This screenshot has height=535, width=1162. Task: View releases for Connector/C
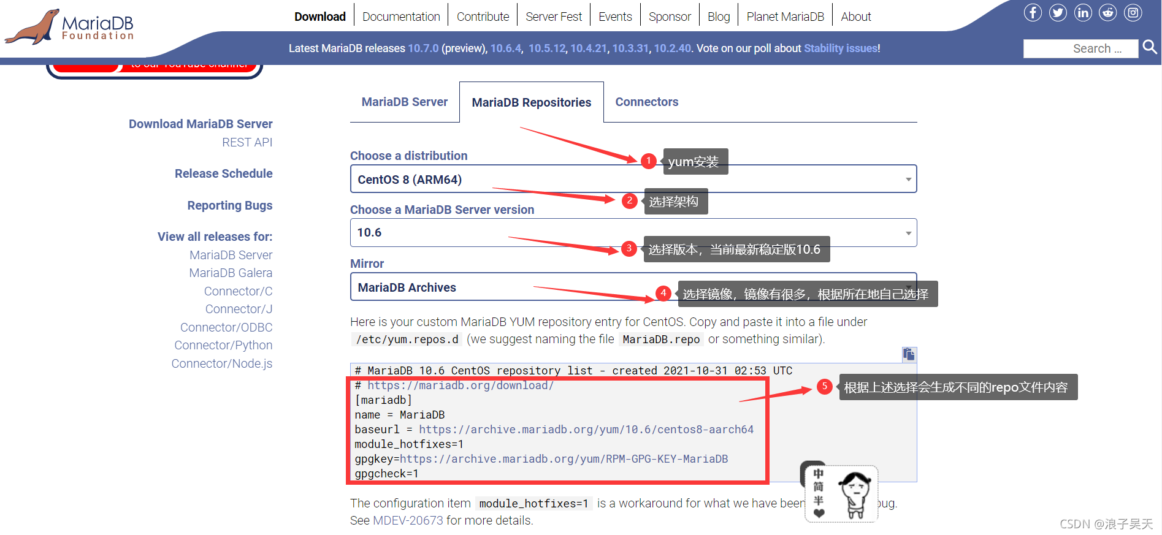pyautogui.click(x=239, y=291)
